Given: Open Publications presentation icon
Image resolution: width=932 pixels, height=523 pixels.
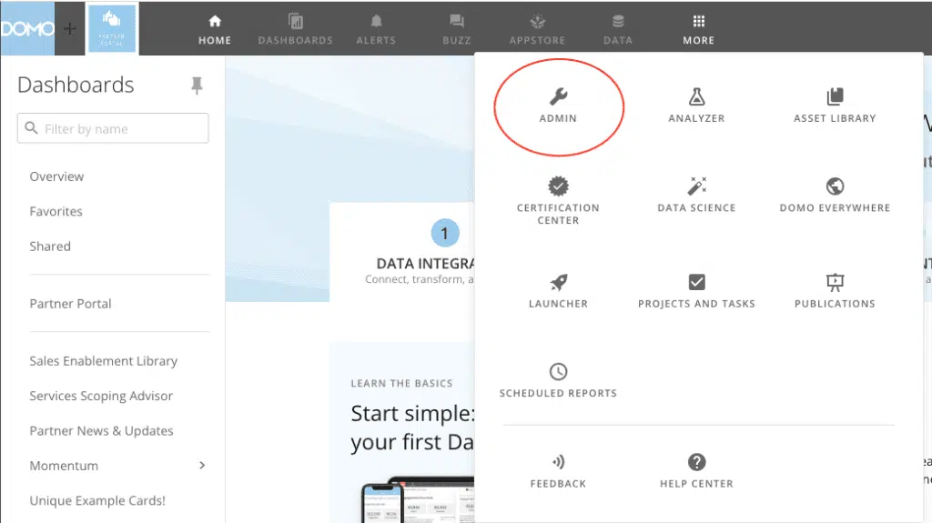Looking at the screenshot, I should click(x=836, y=282).
